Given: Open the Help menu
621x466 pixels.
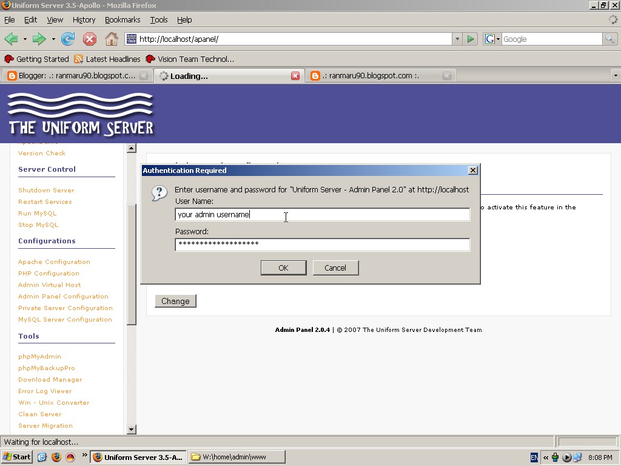Looking at the screenshot, I should tap(184, 20).
